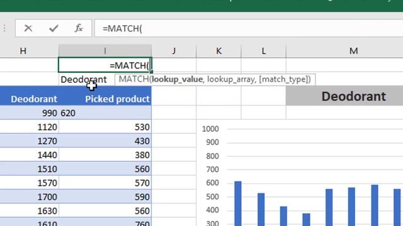Select the cell with value 1270
Image resolution: width=403 pixels, height=226 pixels.
click(30, 141)
